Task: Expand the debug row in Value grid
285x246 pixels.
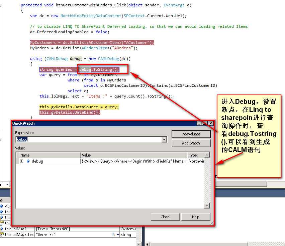Action: pyautogui.click(x=22, y=161)
